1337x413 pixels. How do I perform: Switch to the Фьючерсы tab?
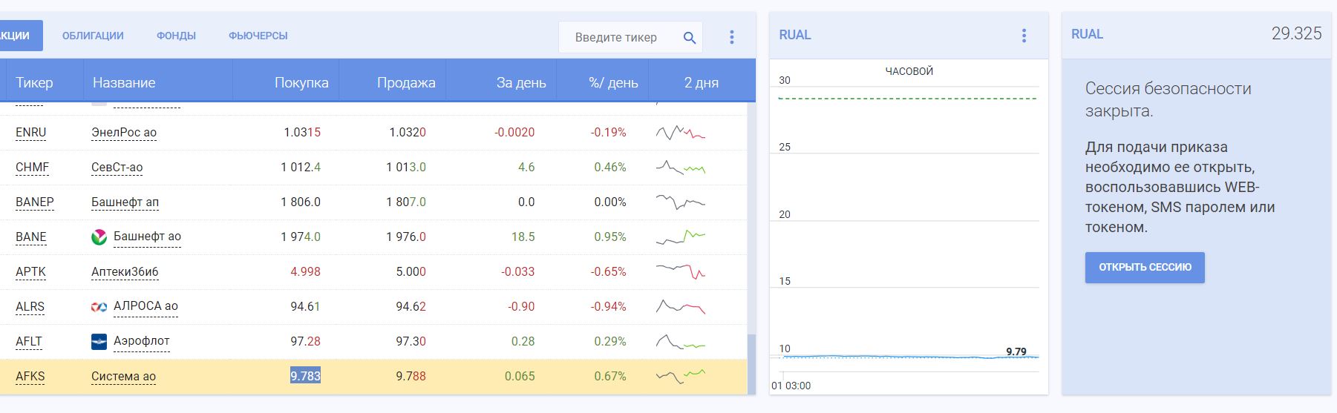tap(258, 36)
